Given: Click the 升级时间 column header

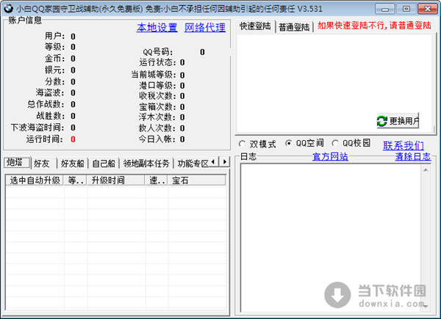Looking at the screenshot, I should click(x=107, y=180).
